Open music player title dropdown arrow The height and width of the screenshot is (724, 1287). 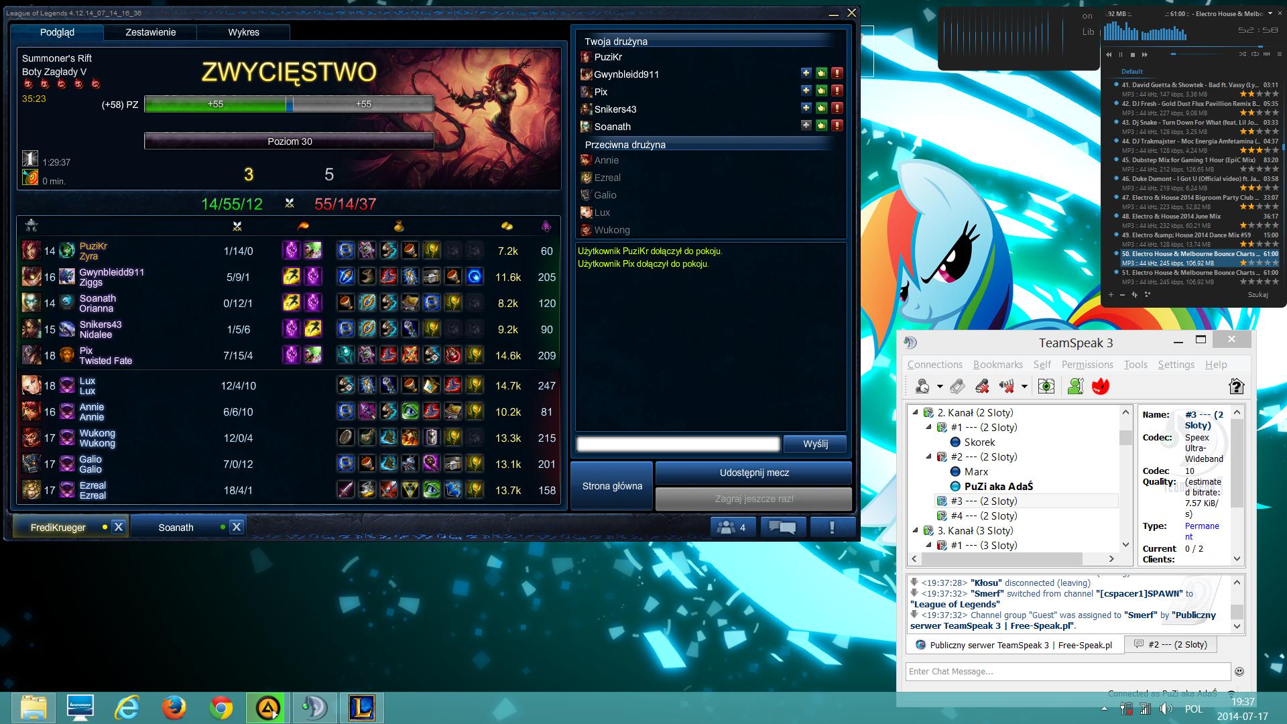[1270, 13]
